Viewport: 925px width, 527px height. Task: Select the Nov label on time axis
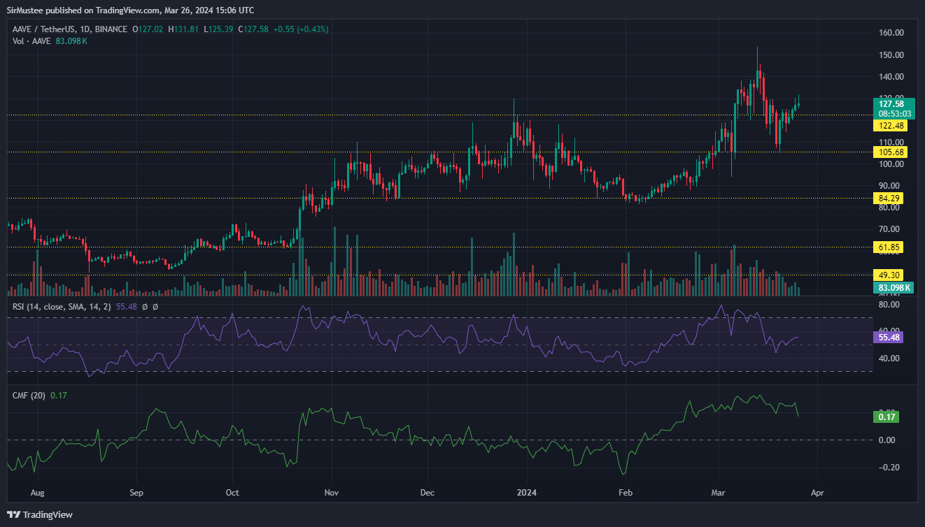click(x=332, y=493)
